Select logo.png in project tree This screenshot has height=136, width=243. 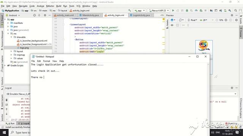(x=24, y=48)
